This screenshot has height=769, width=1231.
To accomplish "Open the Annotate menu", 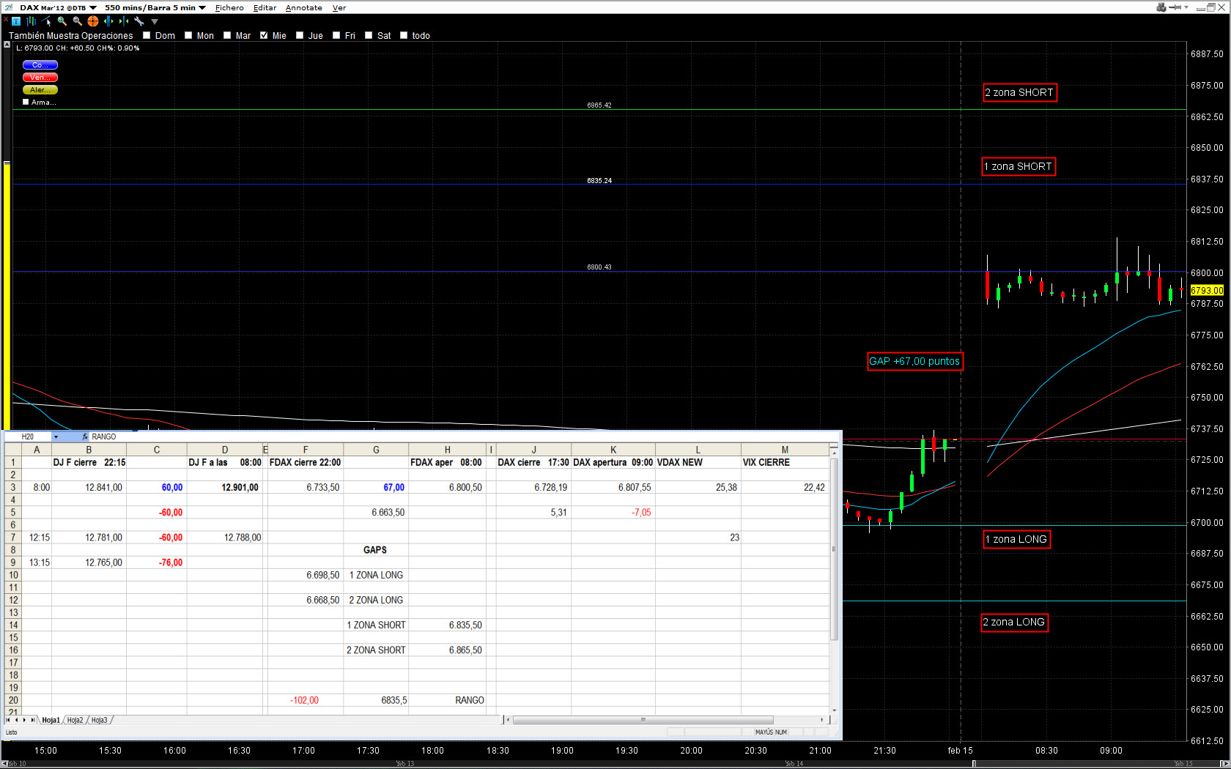I will (304, 7).
